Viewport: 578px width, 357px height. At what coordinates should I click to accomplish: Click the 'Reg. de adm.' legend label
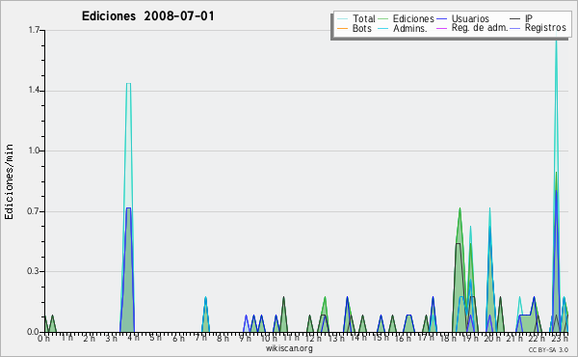(x=480, y=28)
